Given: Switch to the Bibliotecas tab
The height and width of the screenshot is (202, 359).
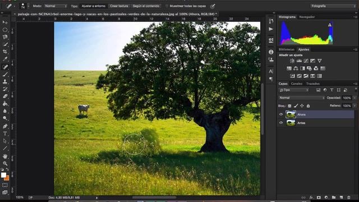Looking at the screenshot, I should (287, 49).
